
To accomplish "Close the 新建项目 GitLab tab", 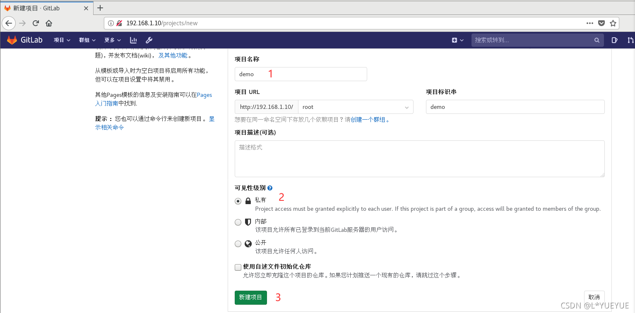I will [86, 8].
